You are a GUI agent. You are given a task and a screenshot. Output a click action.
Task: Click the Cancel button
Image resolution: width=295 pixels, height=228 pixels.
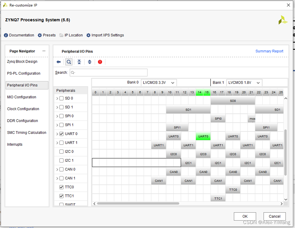275,216
